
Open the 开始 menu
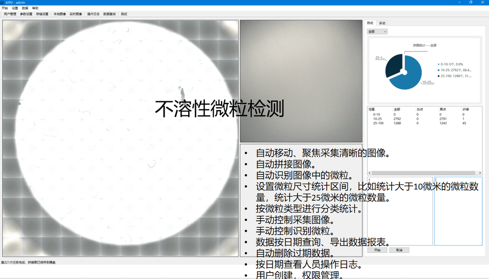(x=5, y=8)
